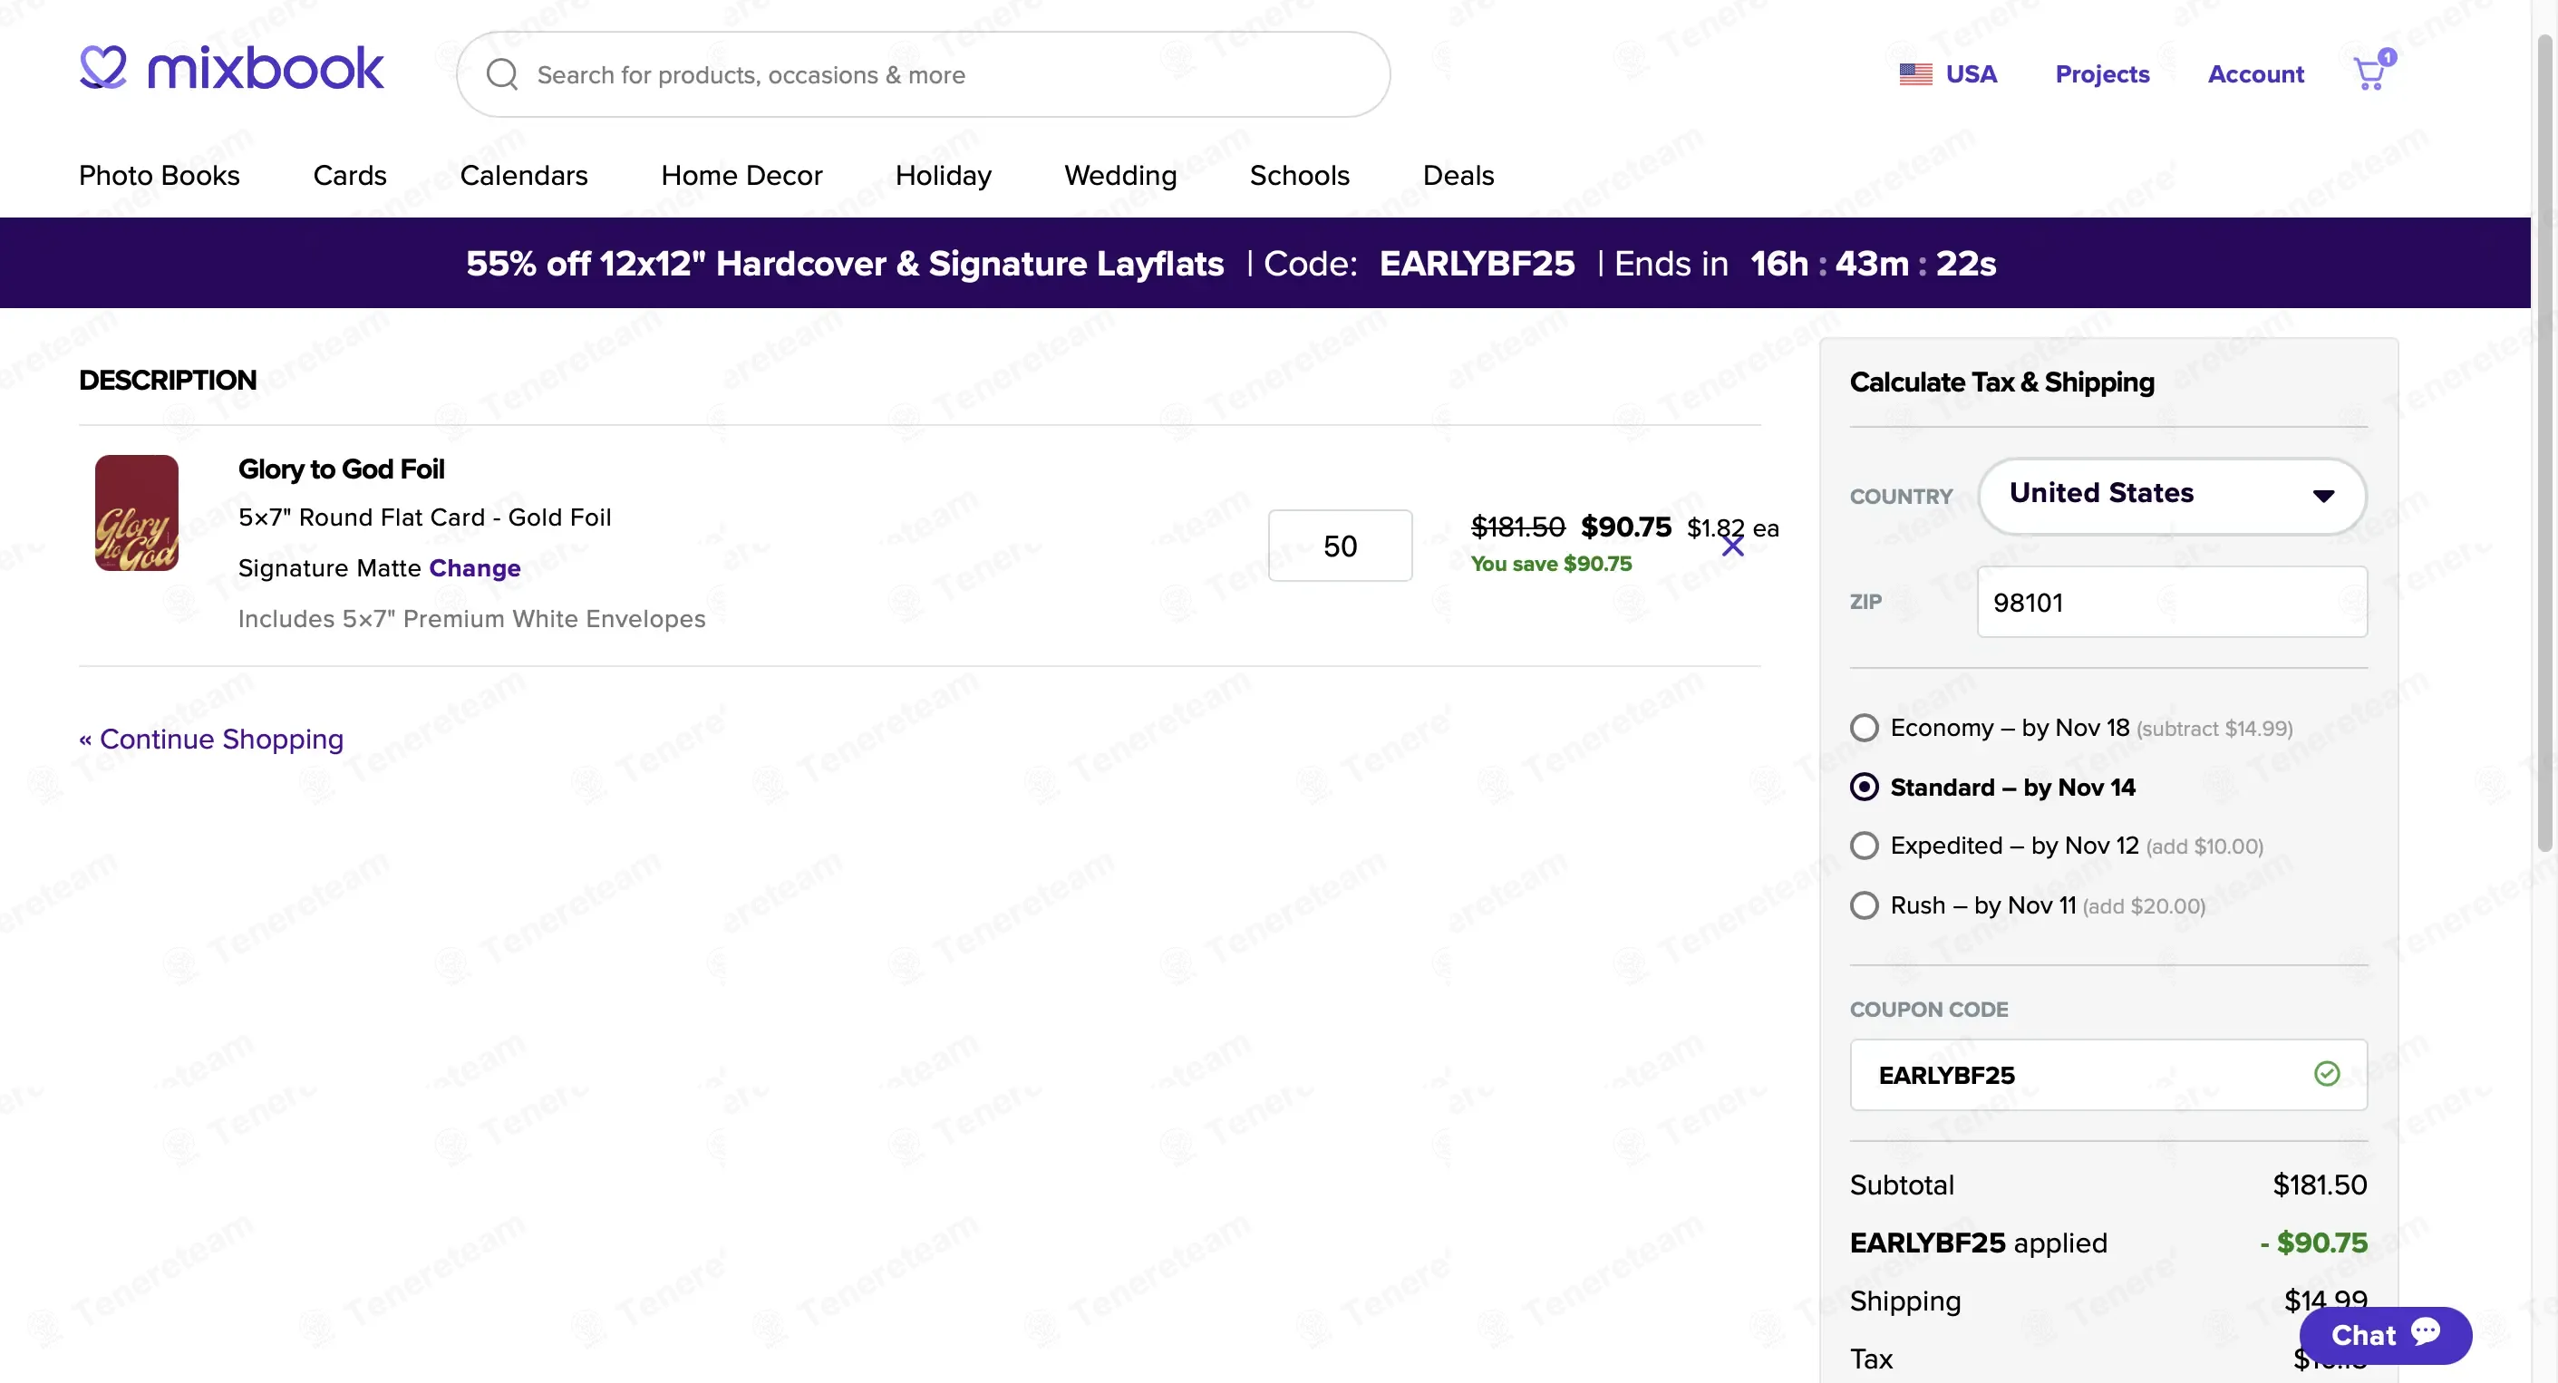Open the Wedding menu

point(1120,176)
